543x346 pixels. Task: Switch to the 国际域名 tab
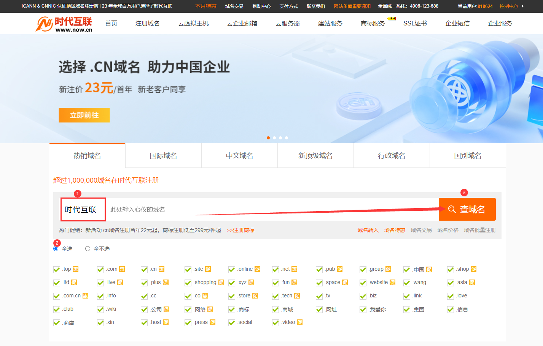tap(163, 156)
